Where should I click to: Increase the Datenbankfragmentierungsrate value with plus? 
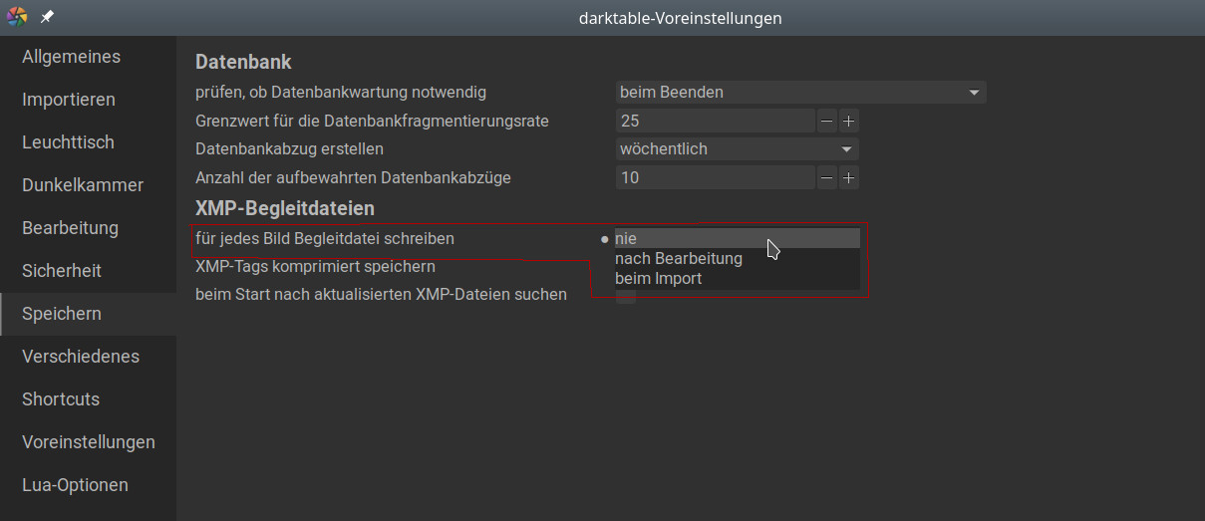pos(848,122)
